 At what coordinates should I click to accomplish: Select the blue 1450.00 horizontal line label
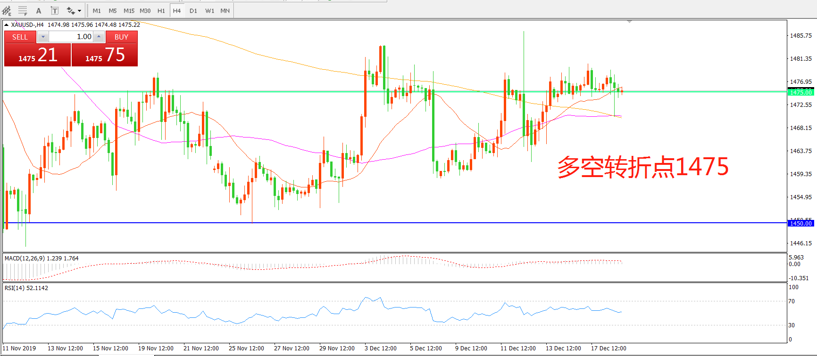pyautogui.click(x=801, y=223)
